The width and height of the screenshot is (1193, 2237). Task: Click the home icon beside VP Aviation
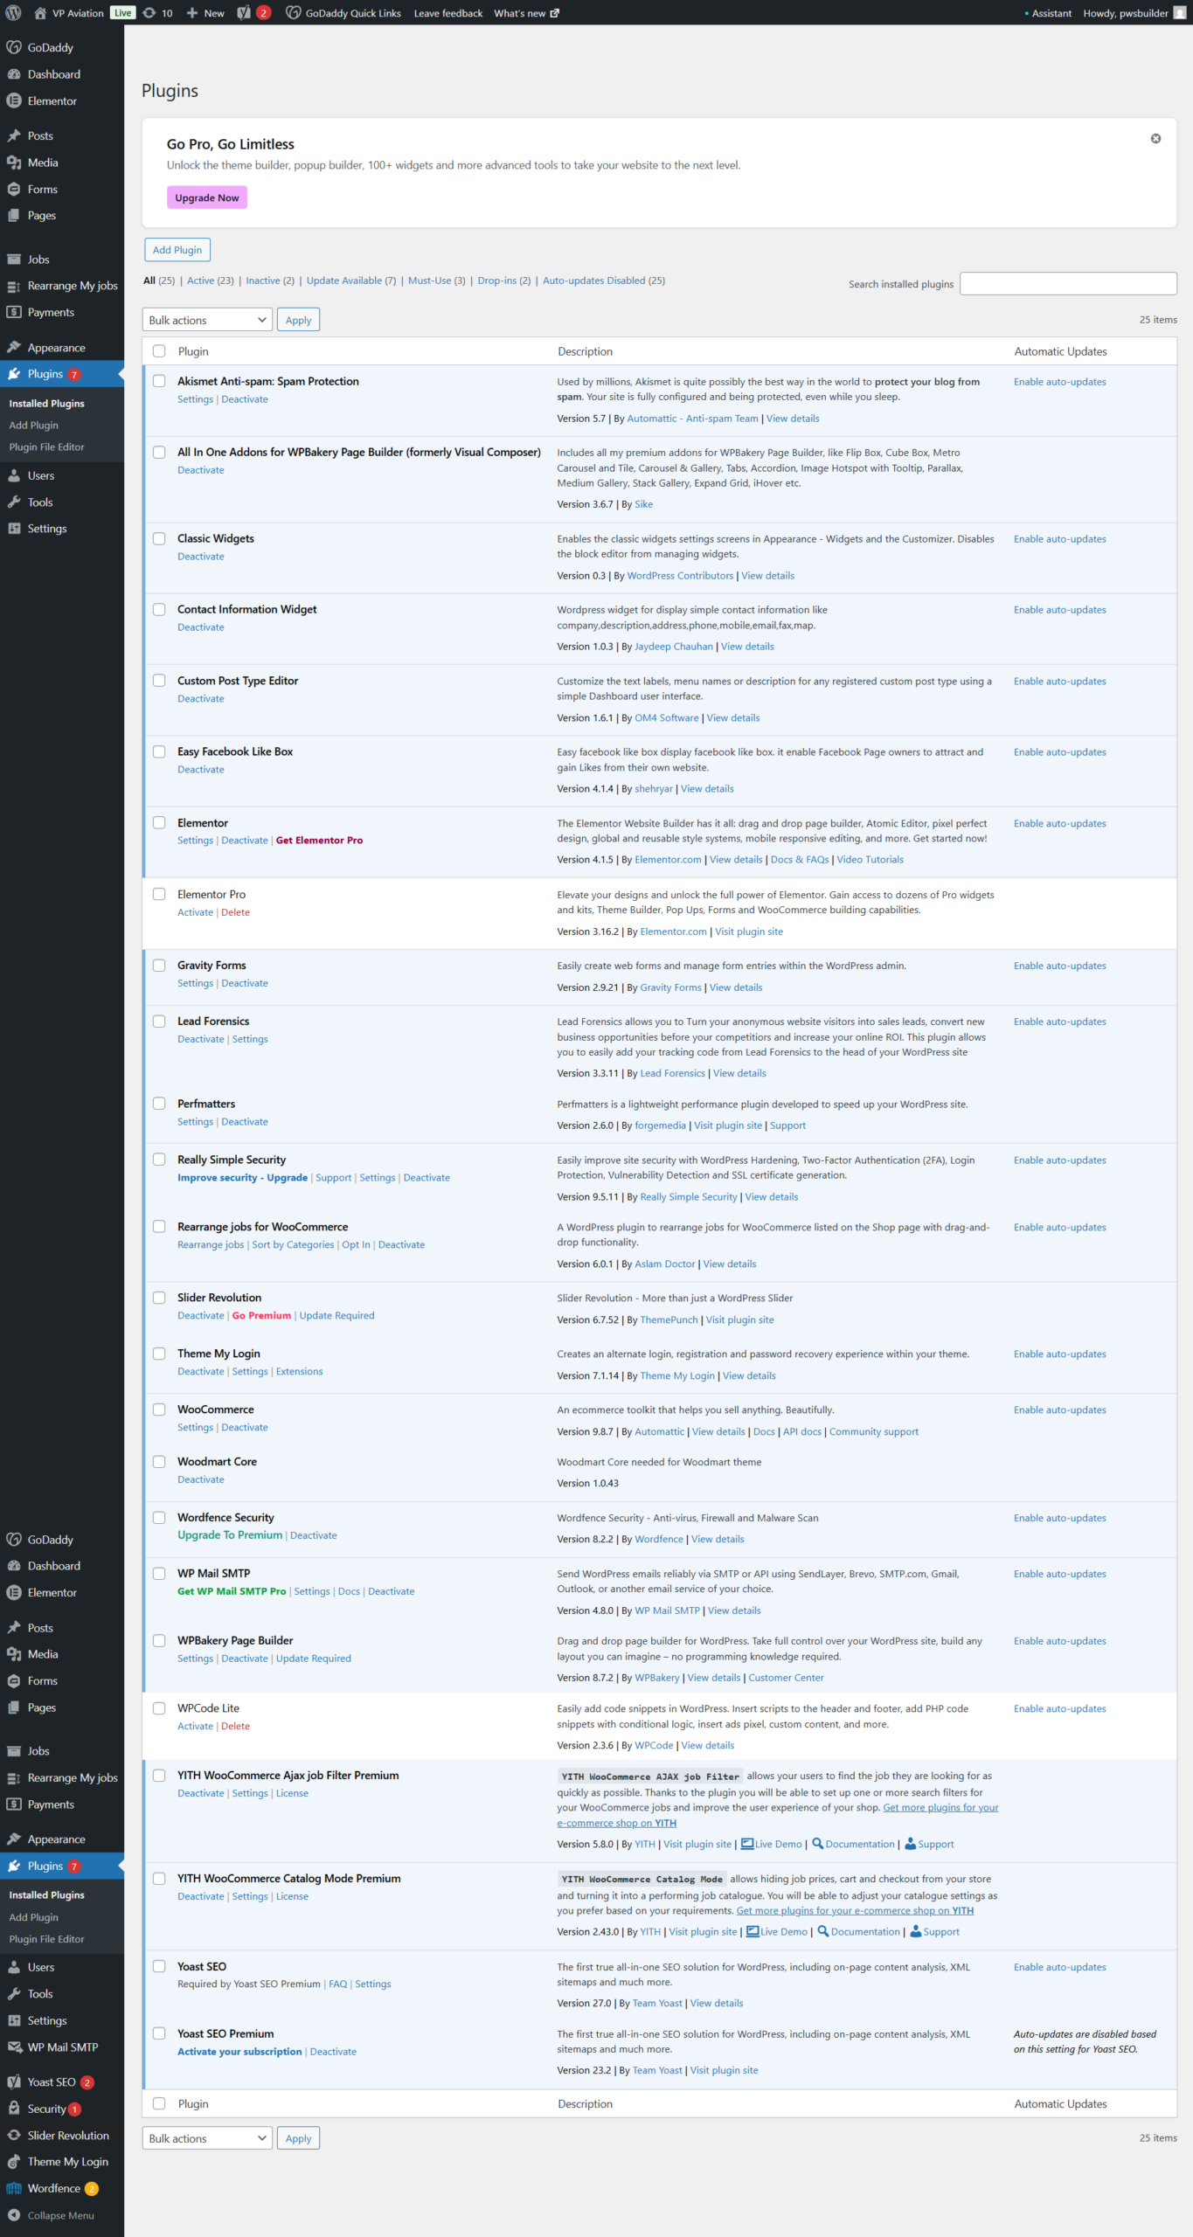point(40,13)
